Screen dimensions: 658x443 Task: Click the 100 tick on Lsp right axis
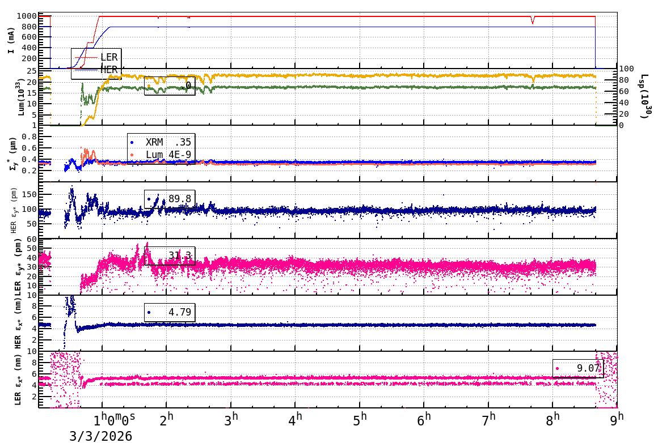pos(627,69)
